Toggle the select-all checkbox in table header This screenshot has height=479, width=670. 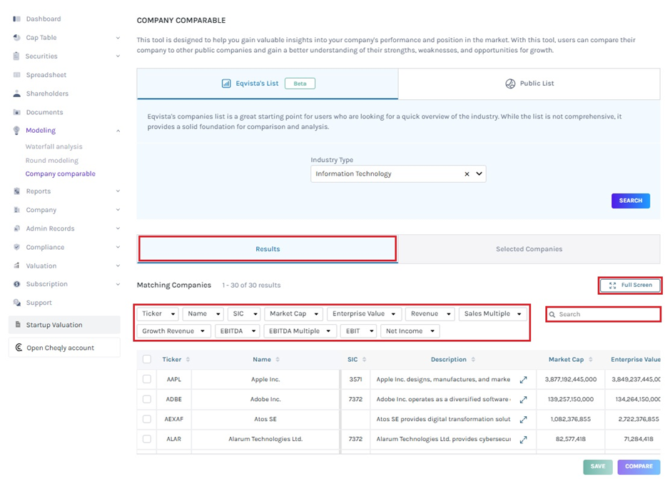coord(147,360)
